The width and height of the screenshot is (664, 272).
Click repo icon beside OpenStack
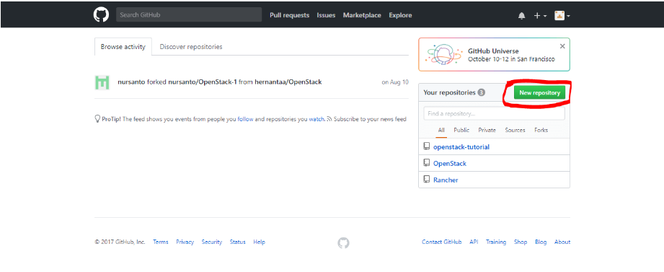click(x=426, y=163)
